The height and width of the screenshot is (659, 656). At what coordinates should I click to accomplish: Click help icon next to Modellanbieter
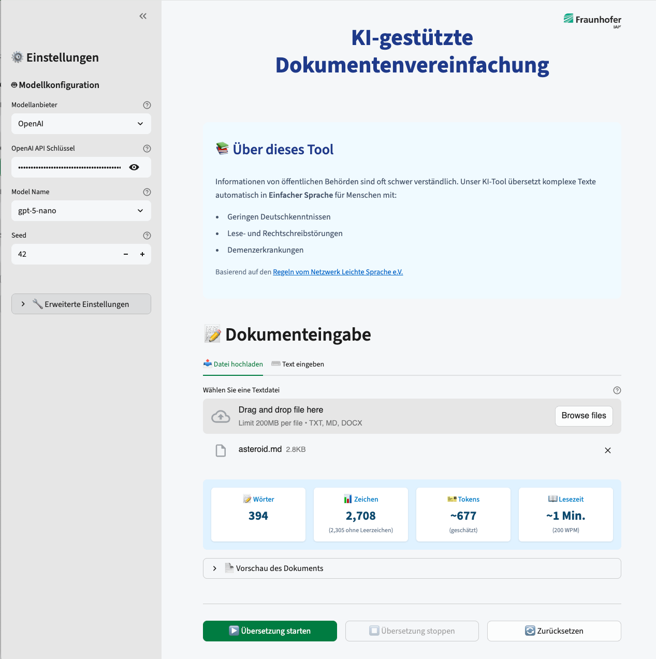tap(147, 105)
